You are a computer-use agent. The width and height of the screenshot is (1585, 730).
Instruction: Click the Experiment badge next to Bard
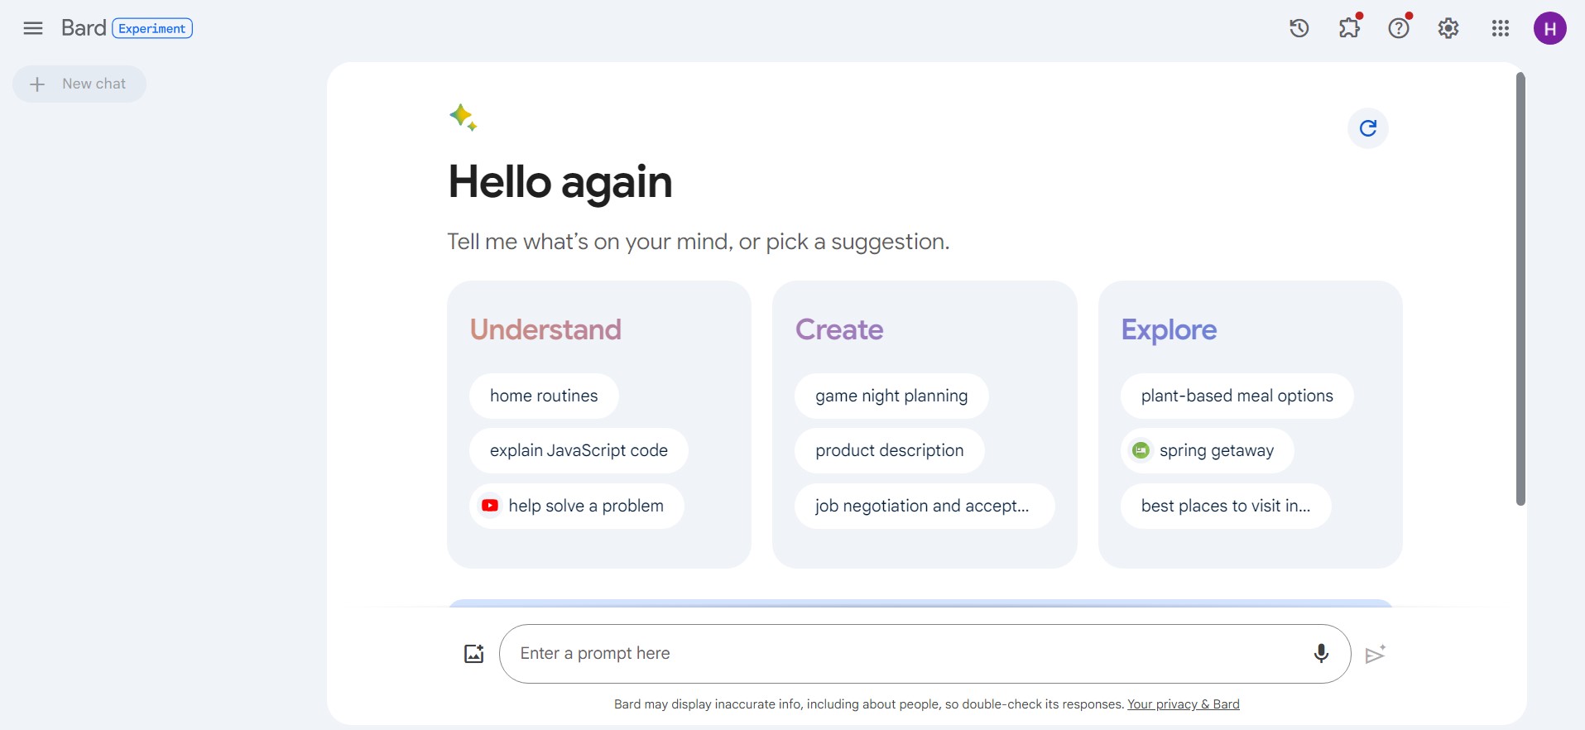151,27
